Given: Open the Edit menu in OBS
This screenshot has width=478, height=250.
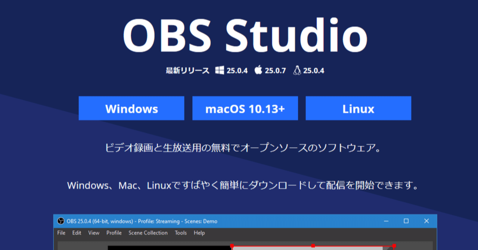Looking at the screenshot, I should 77,233.
